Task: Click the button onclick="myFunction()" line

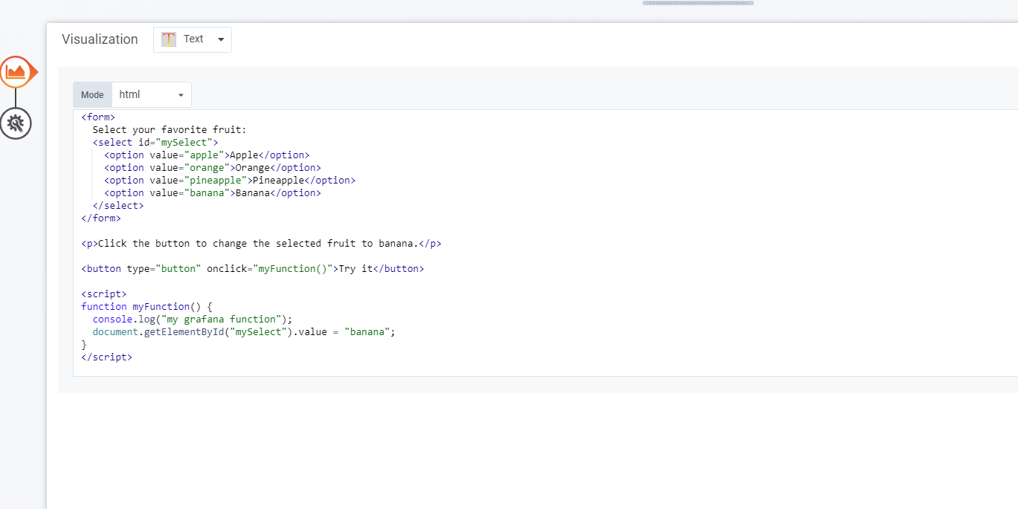Action: pyautogui.click(x=253, y=268)
